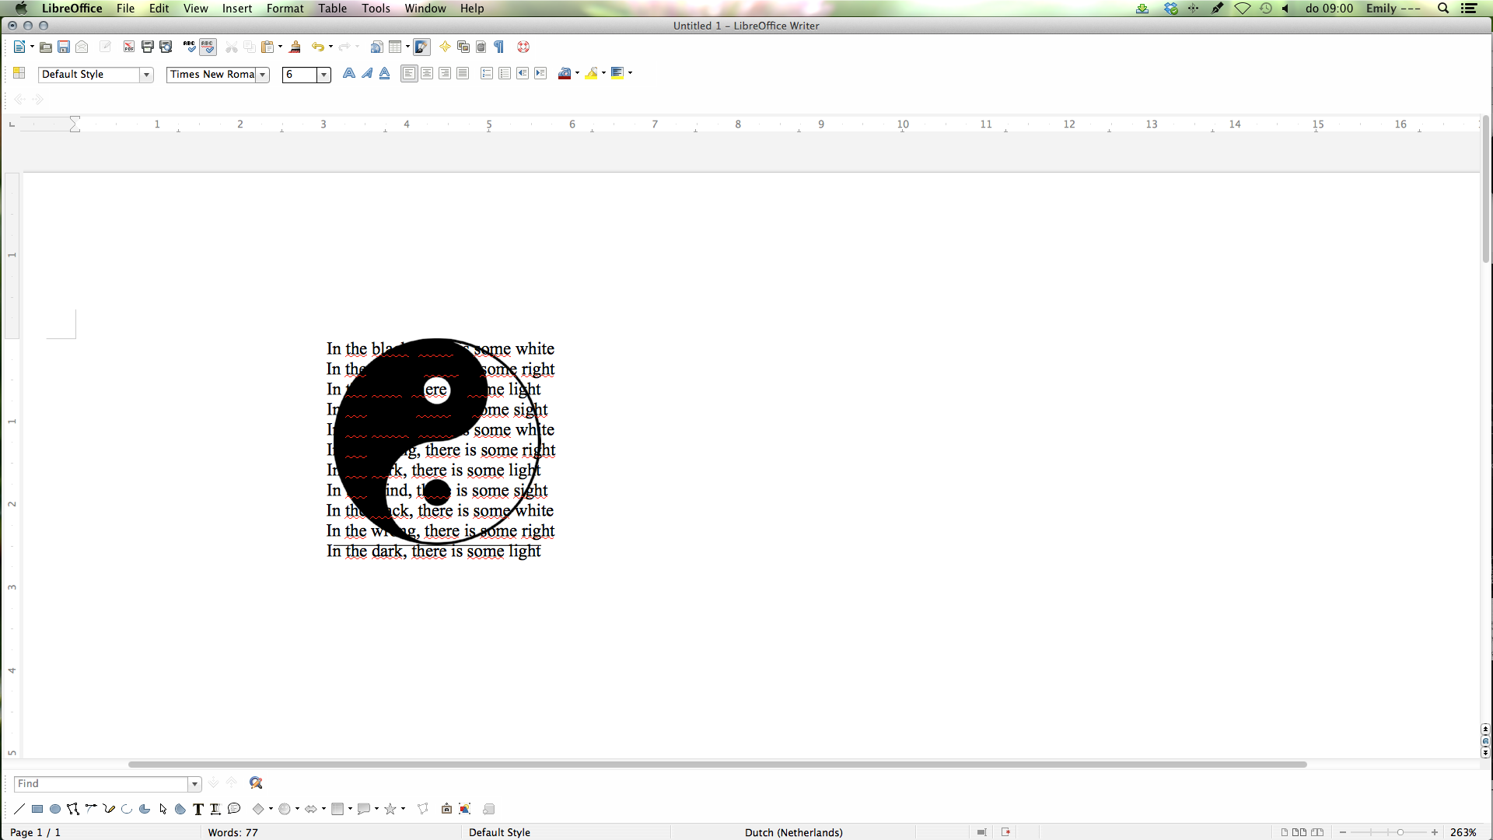Open the Format menu
The width and height of the screenshot is (1493, 840).
[285, 9]
